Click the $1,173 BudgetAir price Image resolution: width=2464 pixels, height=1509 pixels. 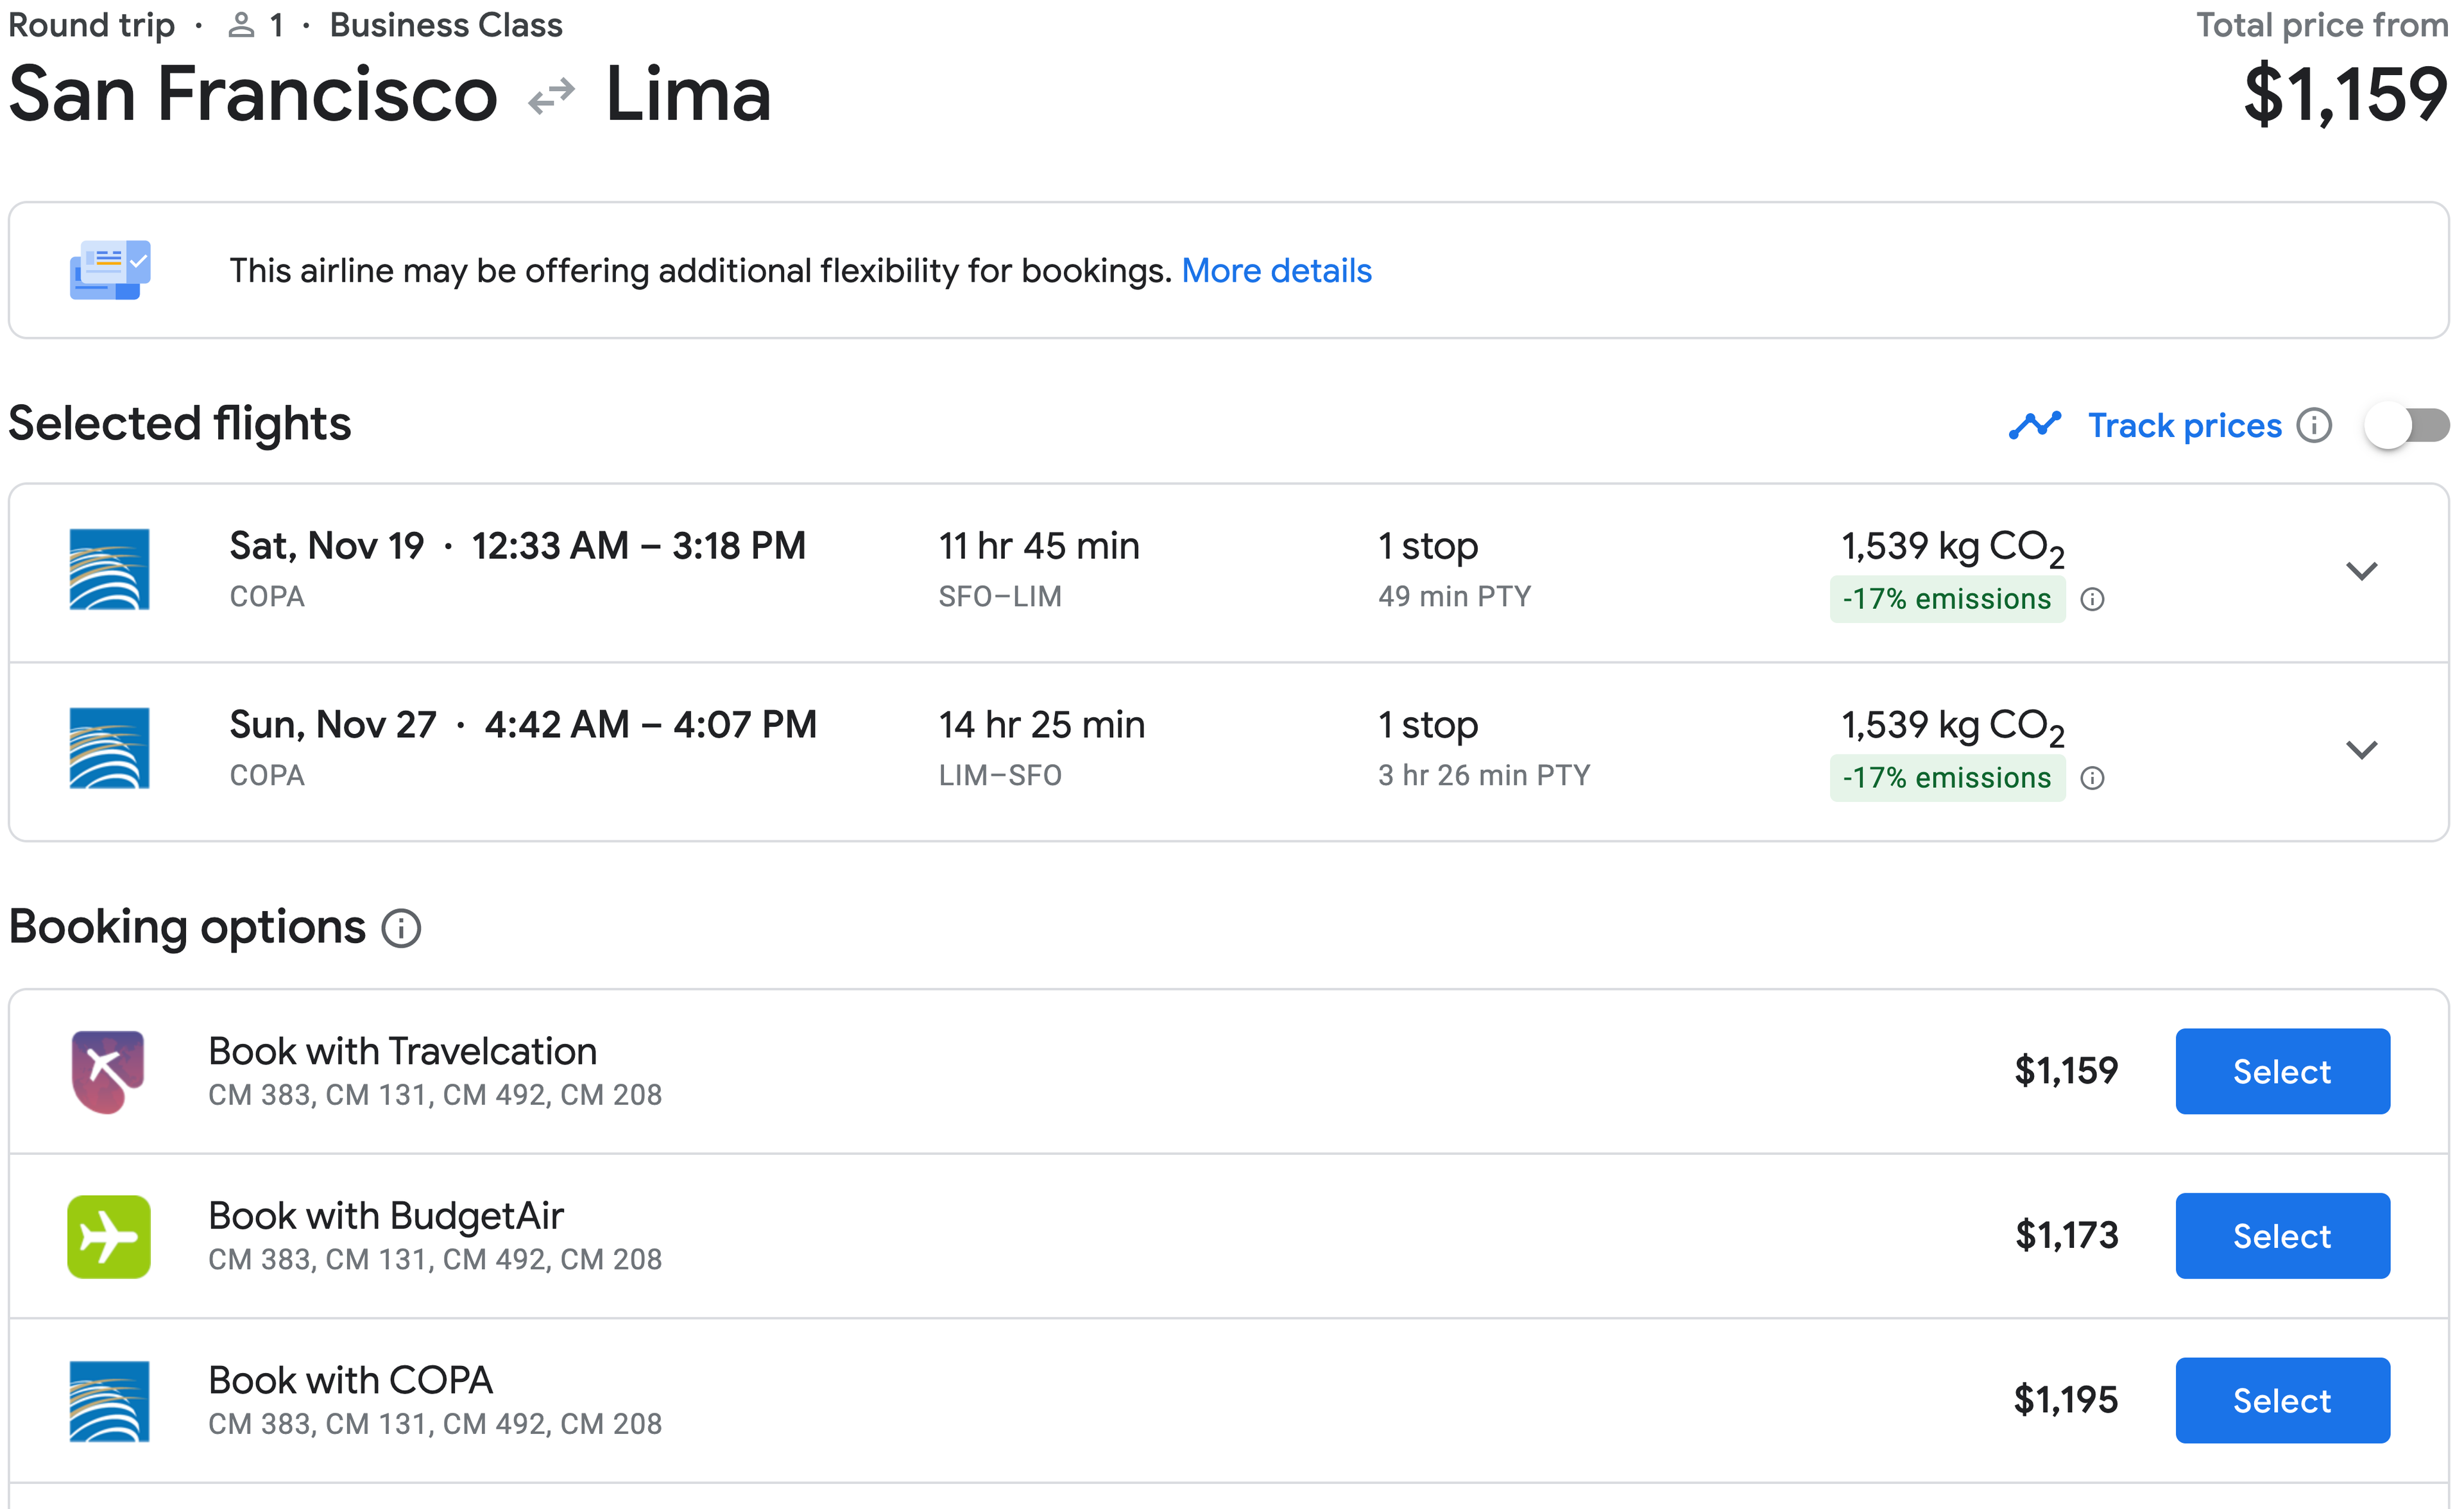2066,1236
